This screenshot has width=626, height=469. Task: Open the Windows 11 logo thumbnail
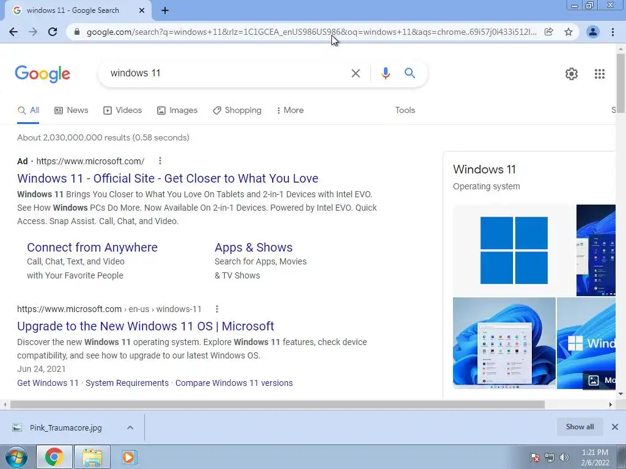[514, 250]
